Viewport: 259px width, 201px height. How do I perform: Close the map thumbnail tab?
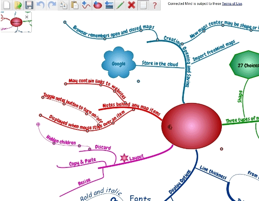pos(27,17)
